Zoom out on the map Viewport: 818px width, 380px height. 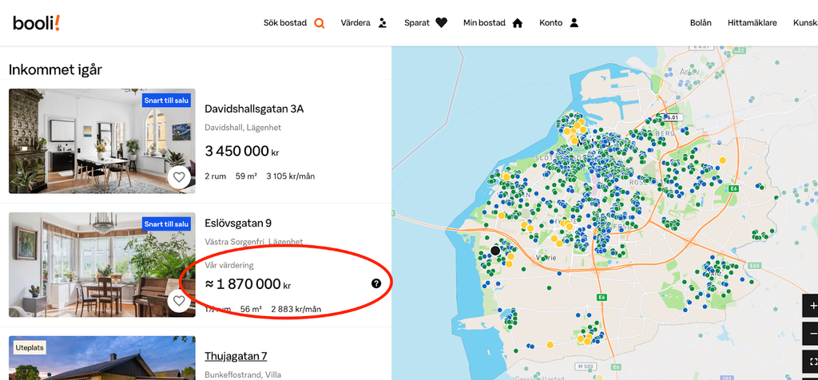point(812,334)
